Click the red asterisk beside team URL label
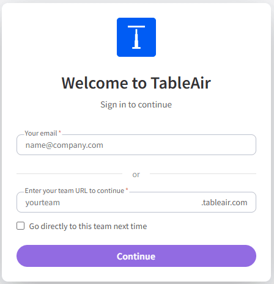Screen dimensions: 274x284 (127, 189)
